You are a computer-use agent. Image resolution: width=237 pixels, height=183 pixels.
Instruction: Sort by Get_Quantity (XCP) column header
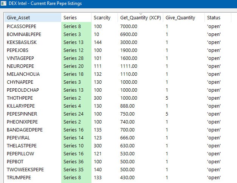pyautogui.click(x=140, y=17)
